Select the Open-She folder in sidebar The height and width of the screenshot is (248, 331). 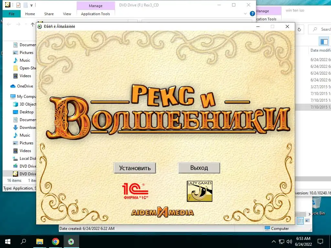click(25, 68)
